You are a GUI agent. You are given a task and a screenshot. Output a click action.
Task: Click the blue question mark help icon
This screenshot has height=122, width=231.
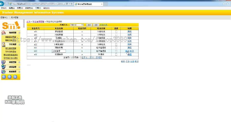pyautogui.click(x=9, y=77)
